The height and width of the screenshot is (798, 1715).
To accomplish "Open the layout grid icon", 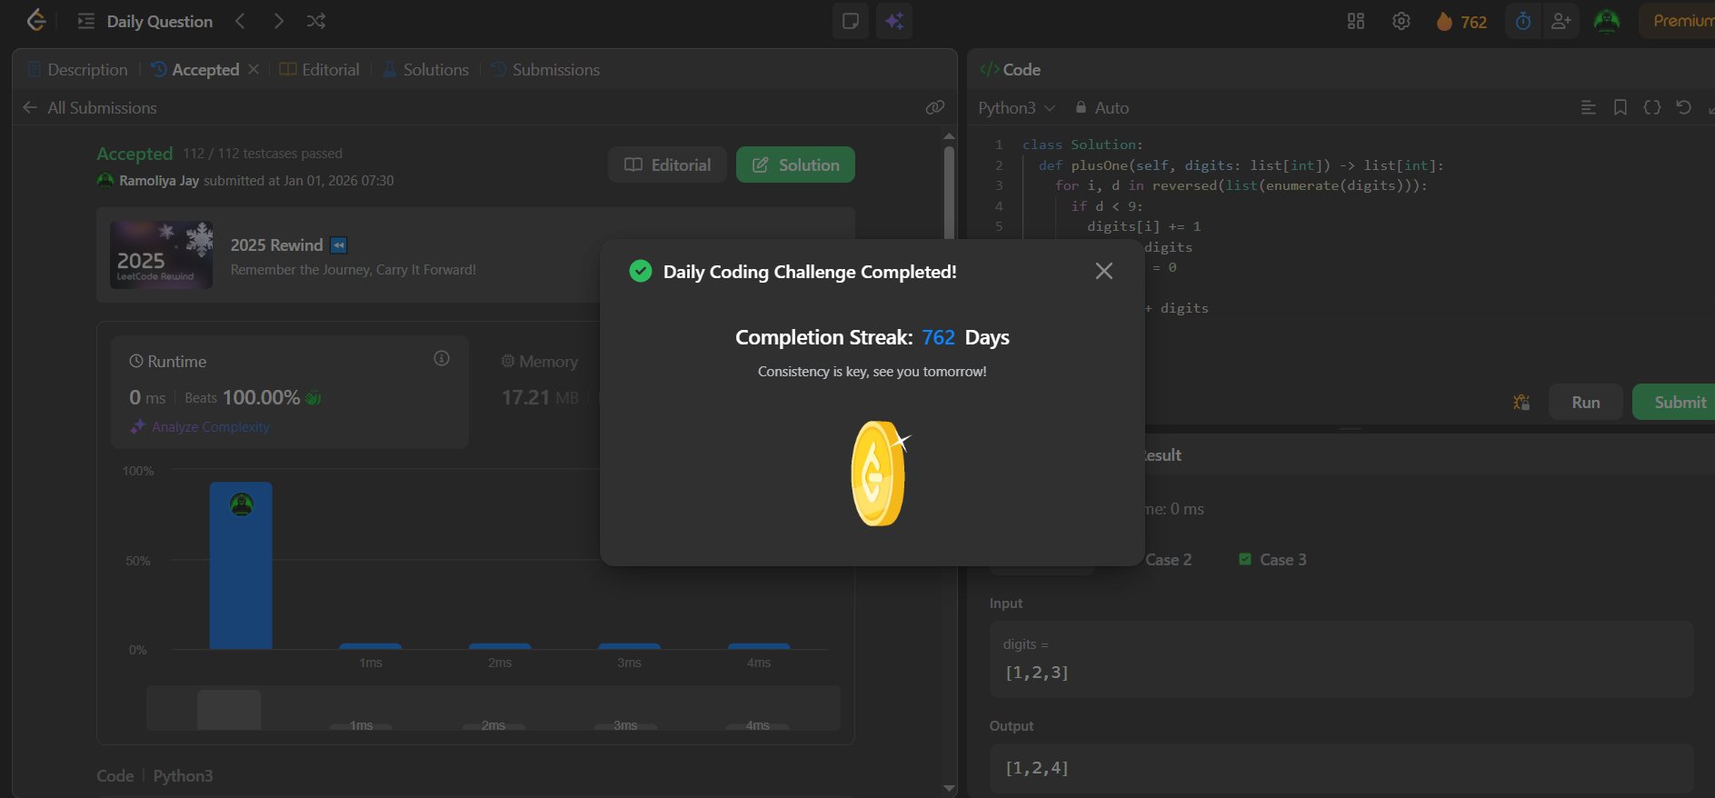I will (1356, 21).
